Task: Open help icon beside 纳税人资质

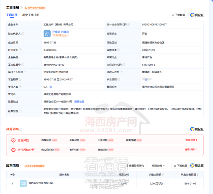Action: [121, 72]
